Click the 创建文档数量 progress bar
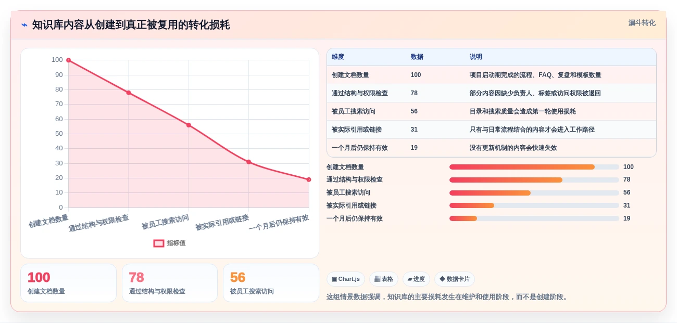The height and width of the screenshot is (323, 677). click(x=534, y=167)
